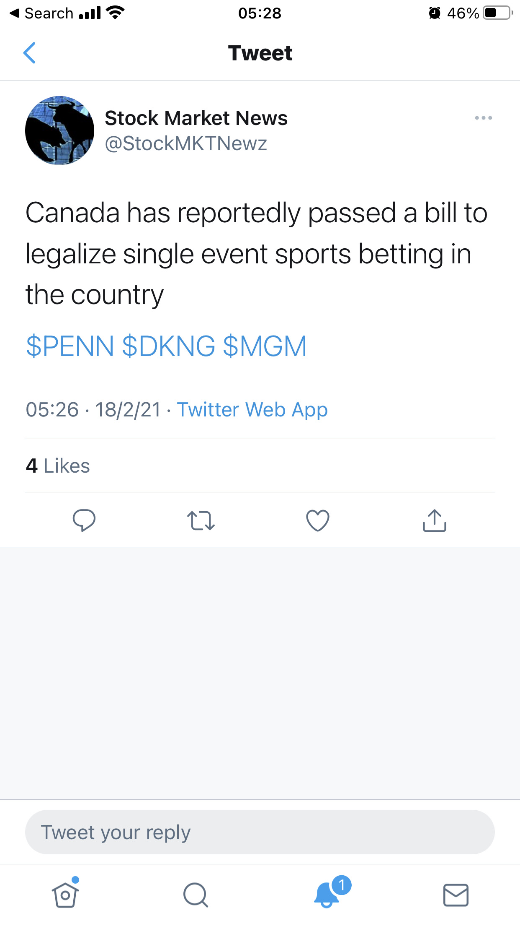Viewport: 520px width, 926px height.
Task: Tap the Stock Market News profile picture
Action: click(x=59, y=130)
